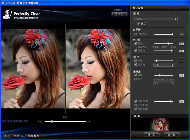This screenshot has height=140, width=190.
Task: Open the 默认 noise removal type dropdown
Action: tap(164, 83)
